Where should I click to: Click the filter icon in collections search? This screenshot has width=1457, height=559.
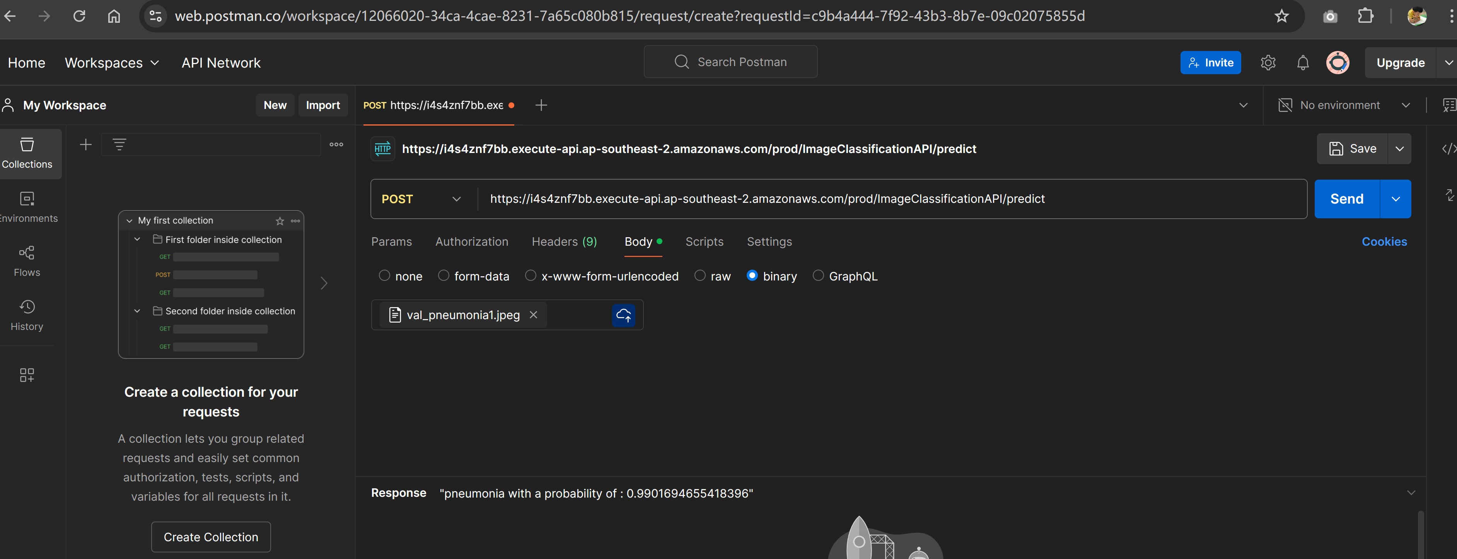[119, 145]
